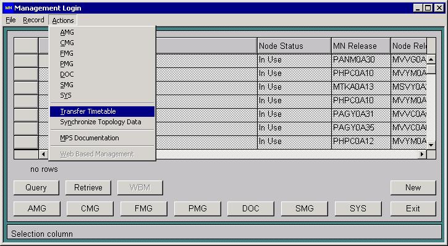This screenshot has width=448, height=246.
Task: Select the MTKA0A13 release cell
Action: tap(361, 87)
